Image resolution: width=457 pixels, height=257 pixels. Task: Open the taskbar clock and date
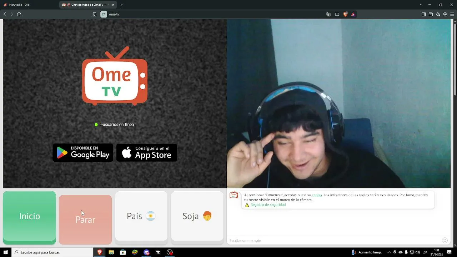point(437,252)
